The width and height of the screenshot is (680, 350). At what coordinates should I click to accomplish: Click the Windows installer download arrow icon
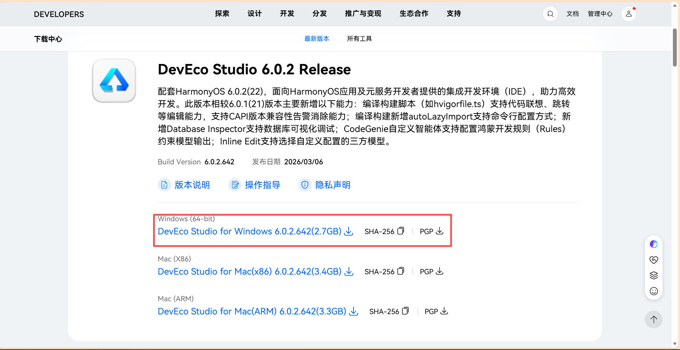(x=349, y=232)
